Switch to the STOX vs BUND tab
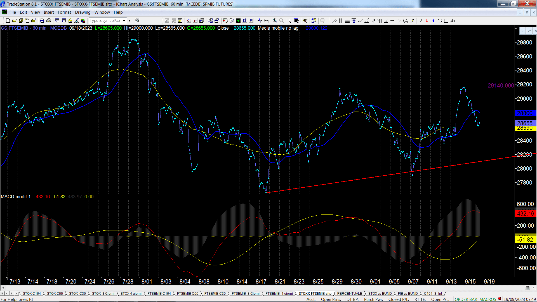537x302 pixels. 380,294
